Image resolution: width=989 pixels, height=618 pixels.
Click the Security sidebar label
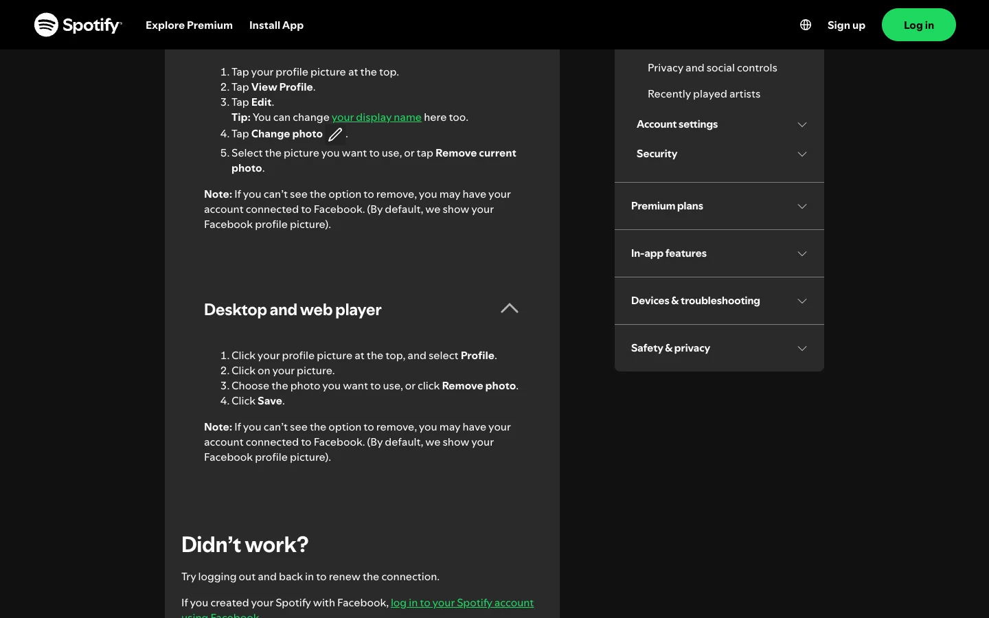[x=657, y=154]
